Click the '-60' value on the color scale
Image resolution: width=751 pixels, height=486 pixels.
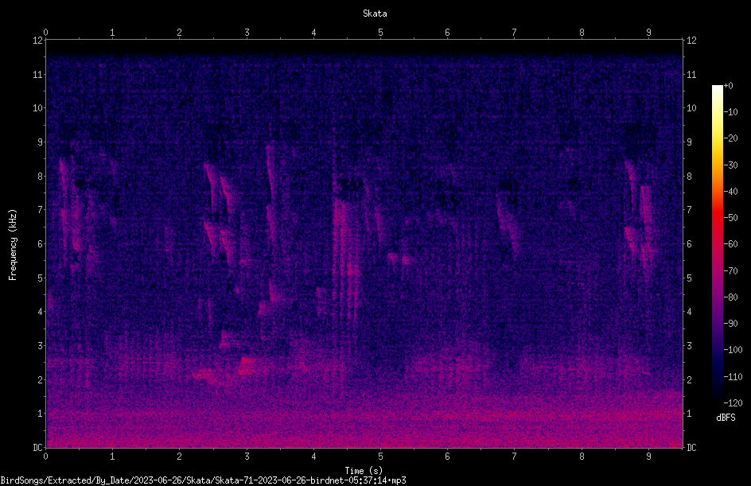pos(730,244)
